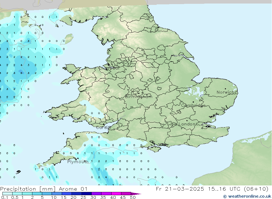Click the legend scale label '45'
Screen dimensions: 272x199
123,197
